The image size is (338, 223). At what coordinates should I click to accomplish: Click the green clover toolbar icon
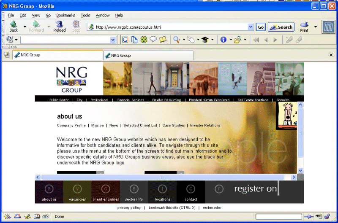(144, 40)
